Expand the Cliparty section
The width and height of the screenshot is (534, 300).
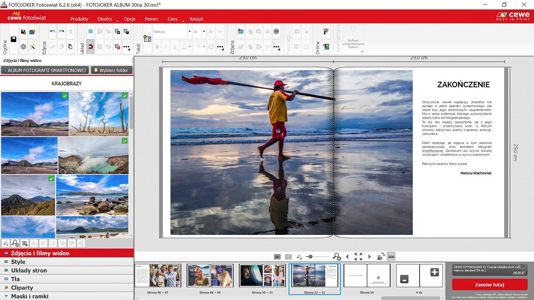67,288
